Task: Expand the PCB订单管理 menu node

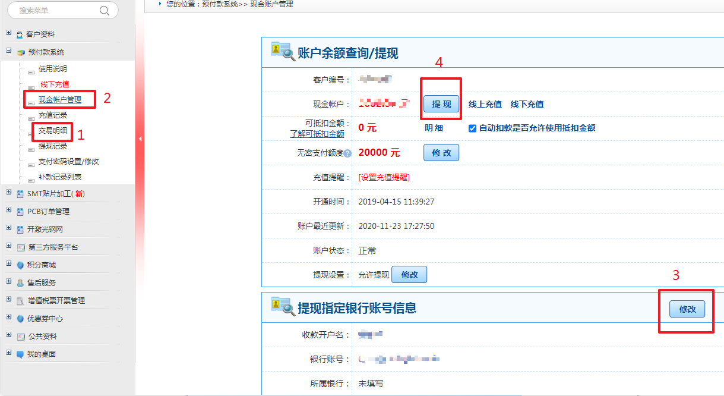Action: point(8,210)
